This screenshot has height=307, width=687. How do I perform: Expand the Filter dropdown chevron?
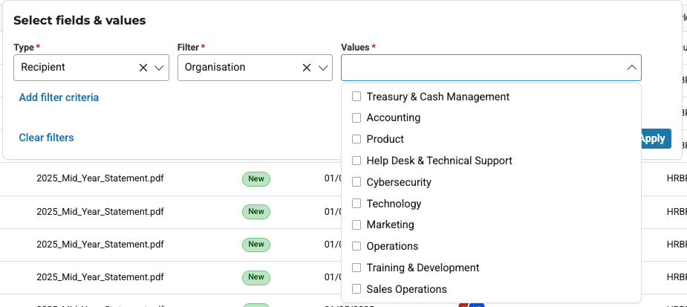pyautogui.click(x=323, y=68)
